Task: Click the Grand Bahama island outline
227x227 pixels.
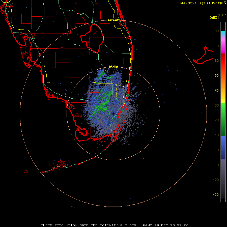Action: click(203, 56)
